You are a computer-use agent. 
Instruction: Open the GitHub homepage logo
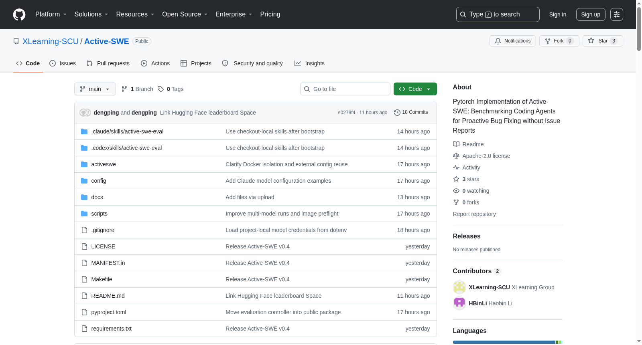pos(19,14)
